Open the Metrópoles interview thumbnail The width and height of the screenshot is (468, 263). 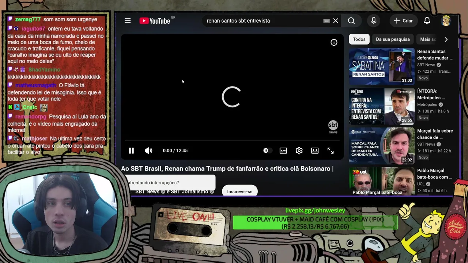coord(382,106)
